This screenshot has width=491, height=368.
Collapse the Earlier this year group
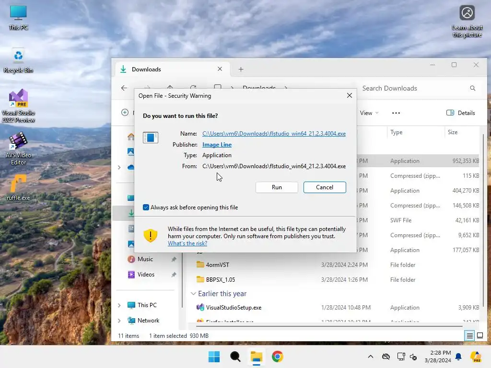[x=194, y=294]
